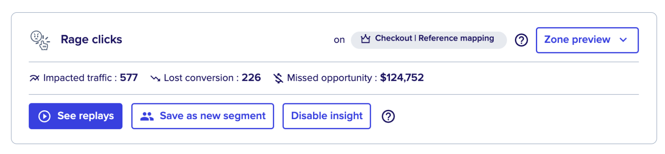Screen dimensions: 665x154
Task: Click the Missed opportunity amount $124,752
Action: 402,78
